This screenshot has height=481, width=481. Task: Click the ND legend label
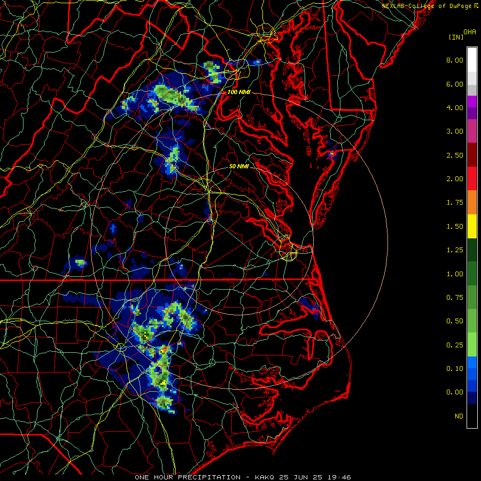click(x=459, y=416)
